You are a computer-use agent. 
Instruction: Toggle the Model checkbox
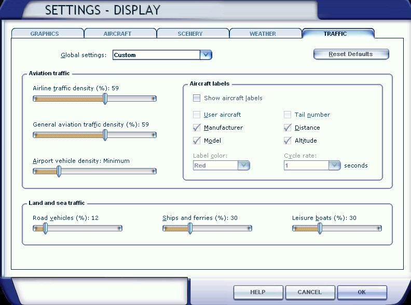197,141
